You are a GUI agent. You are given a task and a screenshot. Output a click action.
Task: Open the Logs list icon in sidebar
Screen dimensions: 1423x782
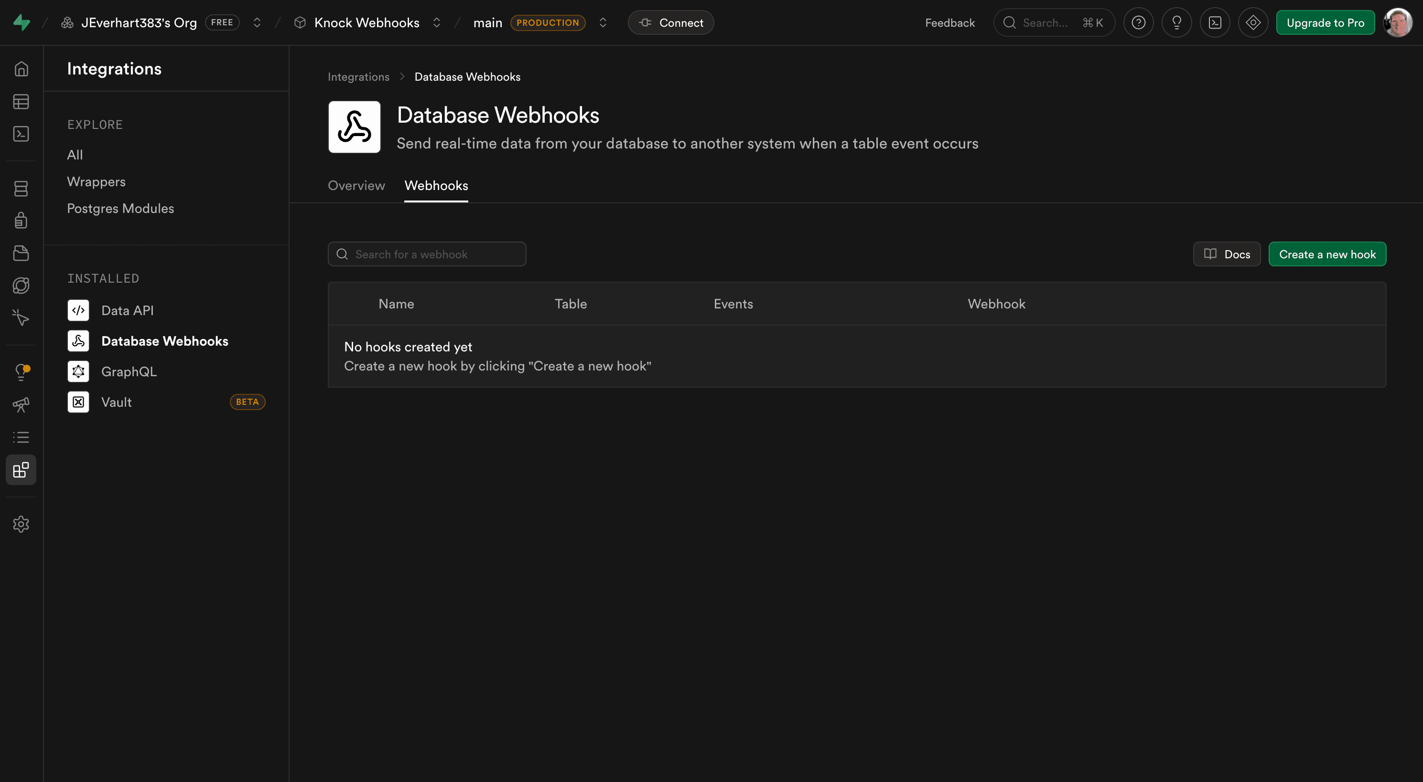[x=21, y=436]
